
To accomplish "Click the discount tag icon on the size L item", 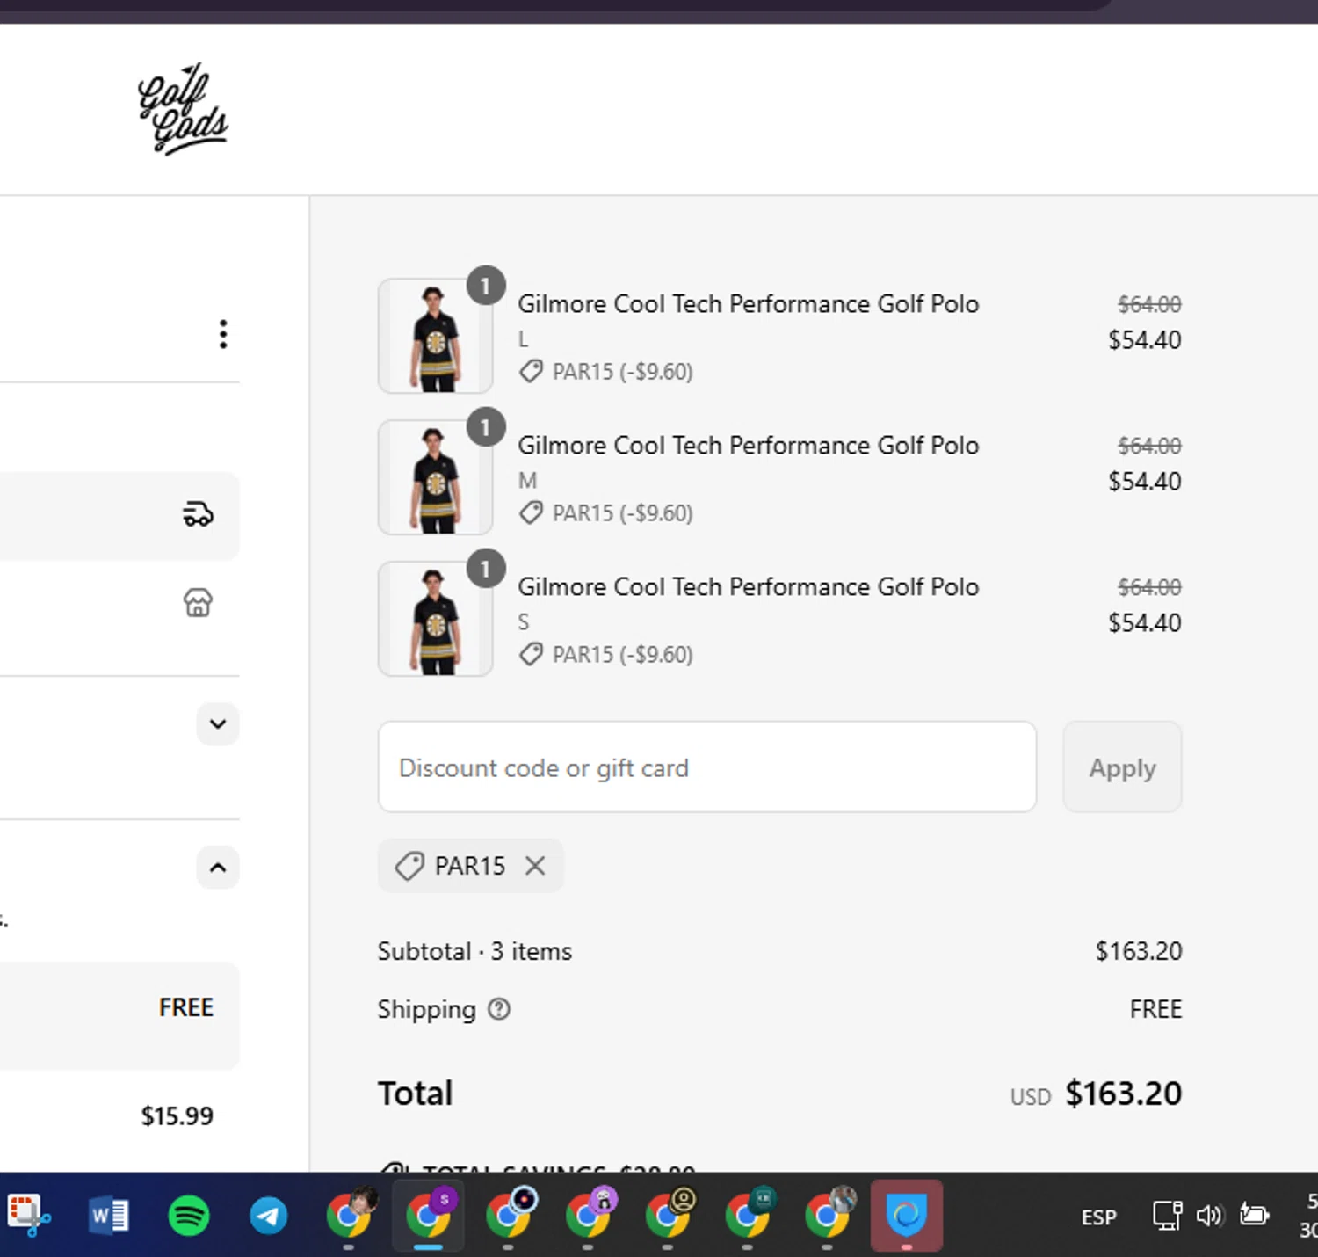I will 531,372.
